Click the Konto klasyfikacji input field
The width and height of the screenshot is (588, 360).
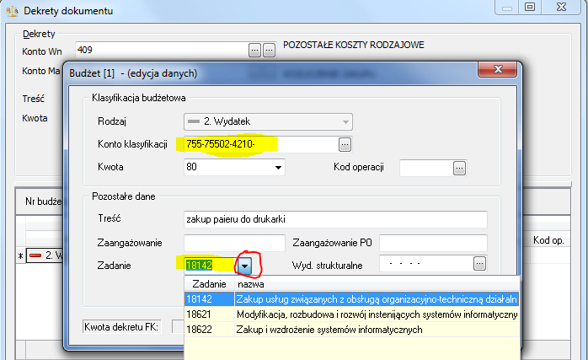pos(261,144)
